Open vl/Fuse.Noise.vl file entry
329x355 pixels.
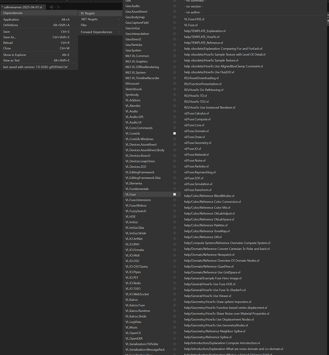point(195,161)
